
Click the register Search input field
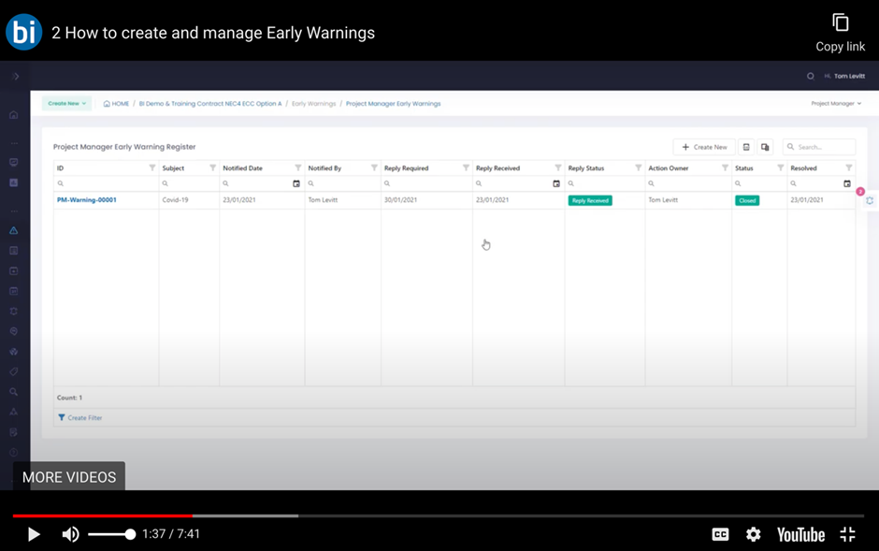[819, 147]
